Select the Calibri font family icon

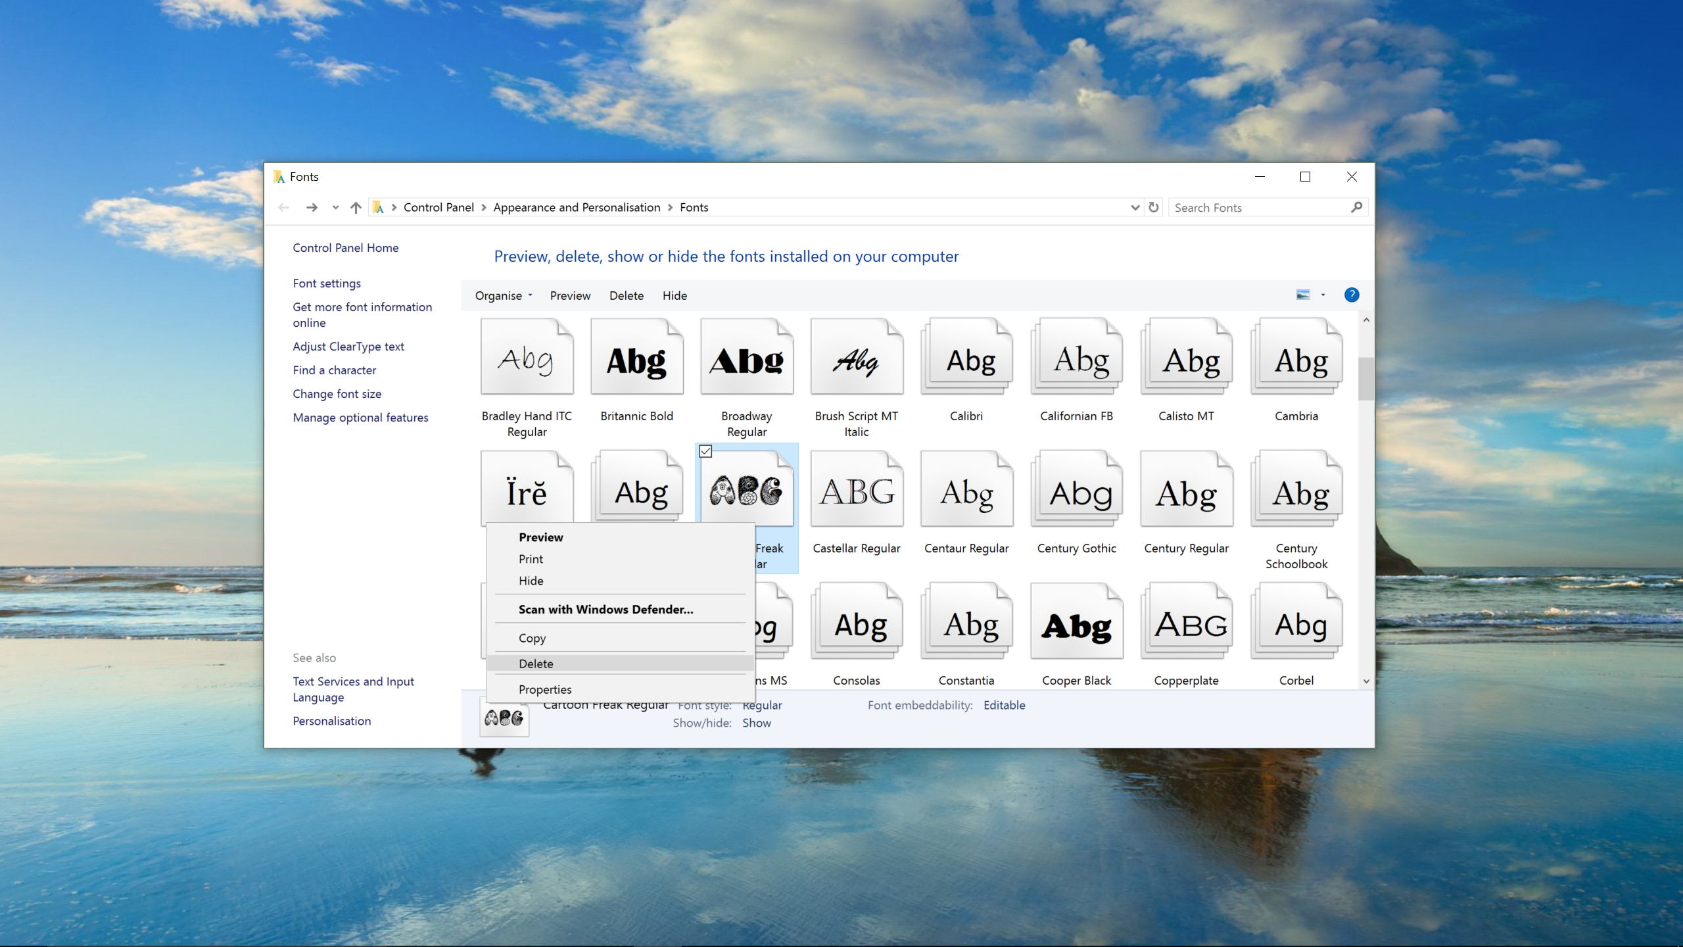click(x=966, y=357)
